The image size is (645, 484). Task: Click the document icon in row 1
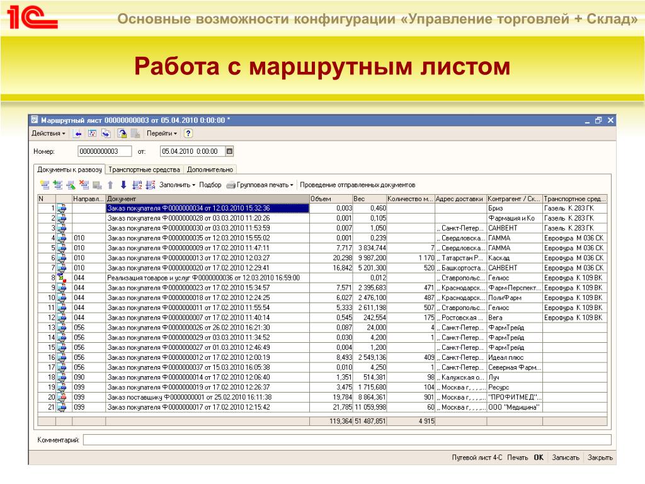click(62, 208)
